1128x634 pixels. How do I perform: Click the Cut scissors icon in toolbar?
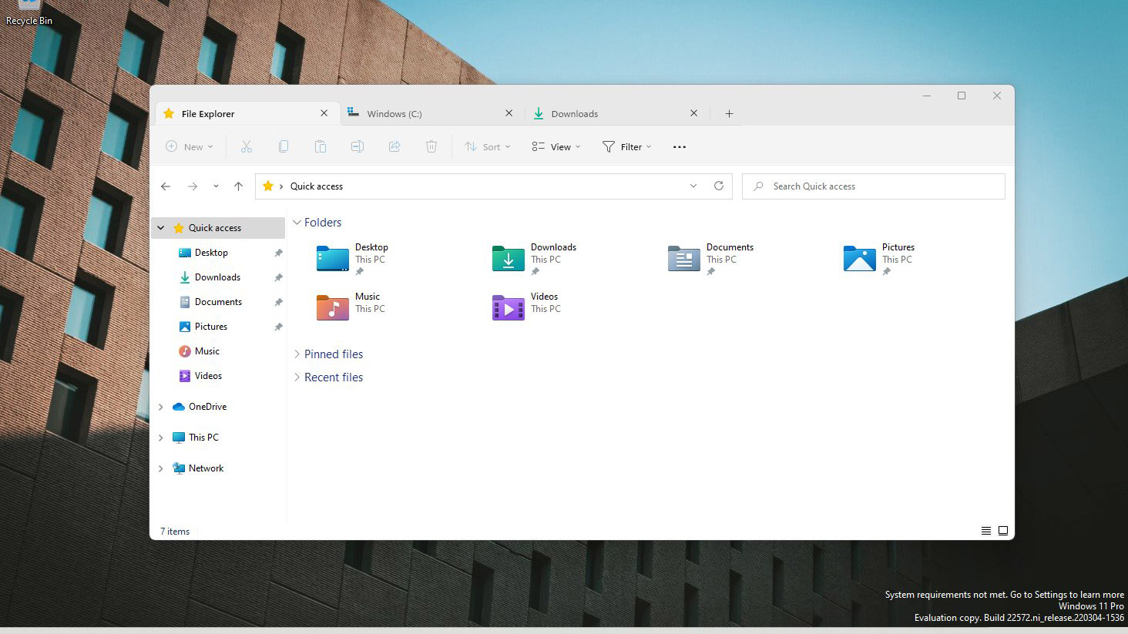[x=247, y=146]
